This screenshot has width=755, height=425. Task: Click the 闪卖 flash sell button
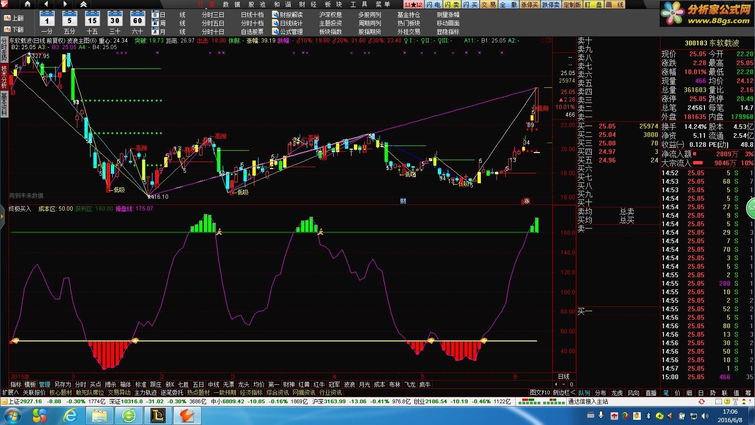[452, 4]
